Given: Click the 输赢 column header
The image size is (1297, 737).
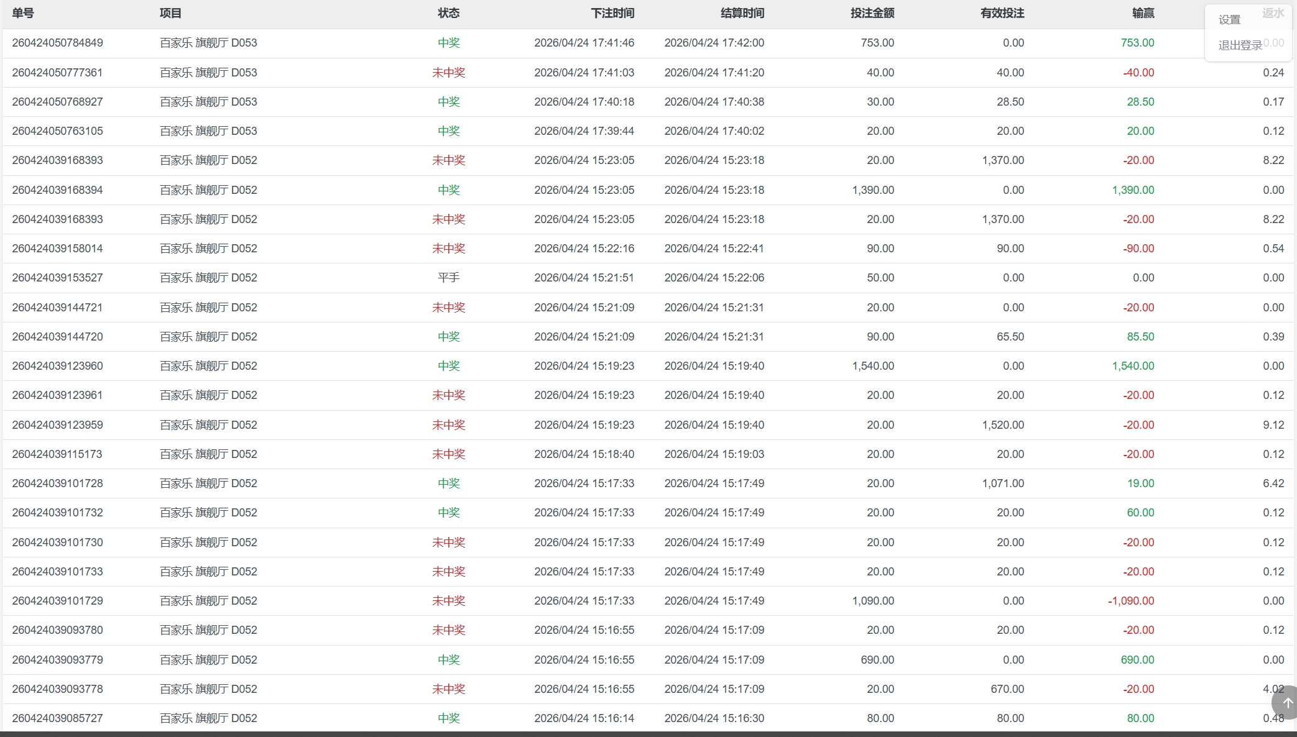Looking at the screenshot, I should (1143, 13).
